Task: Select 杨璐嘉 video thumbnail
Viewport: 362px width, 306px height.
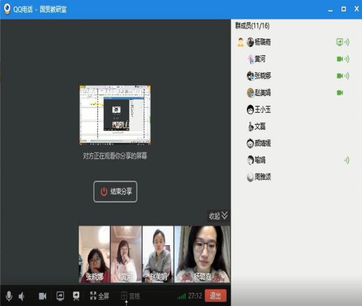Action: [203, 254]
